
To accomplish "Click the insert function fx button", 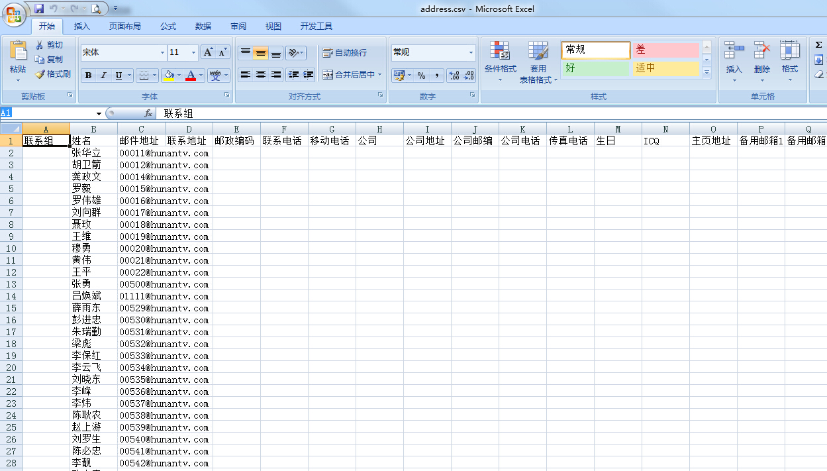I will 148,114.
